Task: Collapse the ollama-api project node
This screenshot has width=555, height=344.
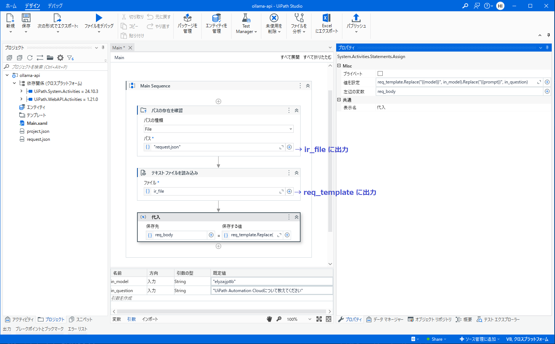Action: (7, 75)
